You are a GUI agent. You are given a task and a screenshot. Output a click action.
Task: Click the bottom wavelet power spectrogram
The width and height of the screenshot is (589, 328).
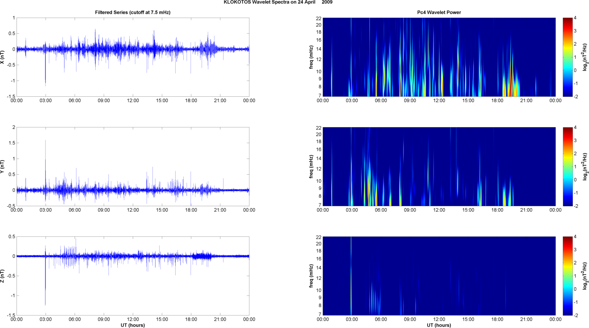[x=439, y=276]
